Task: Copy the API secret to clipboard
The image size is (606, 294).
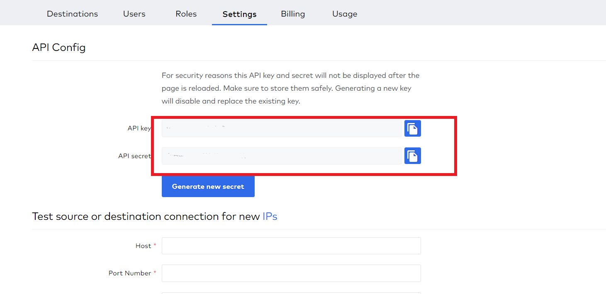Action: point(412,156)
